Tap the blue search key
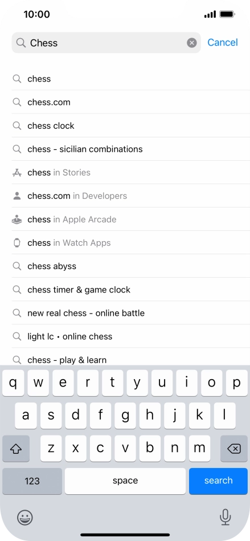Viewport: 250px width, 541px height. pyautogui.click(x=218, y=481)
